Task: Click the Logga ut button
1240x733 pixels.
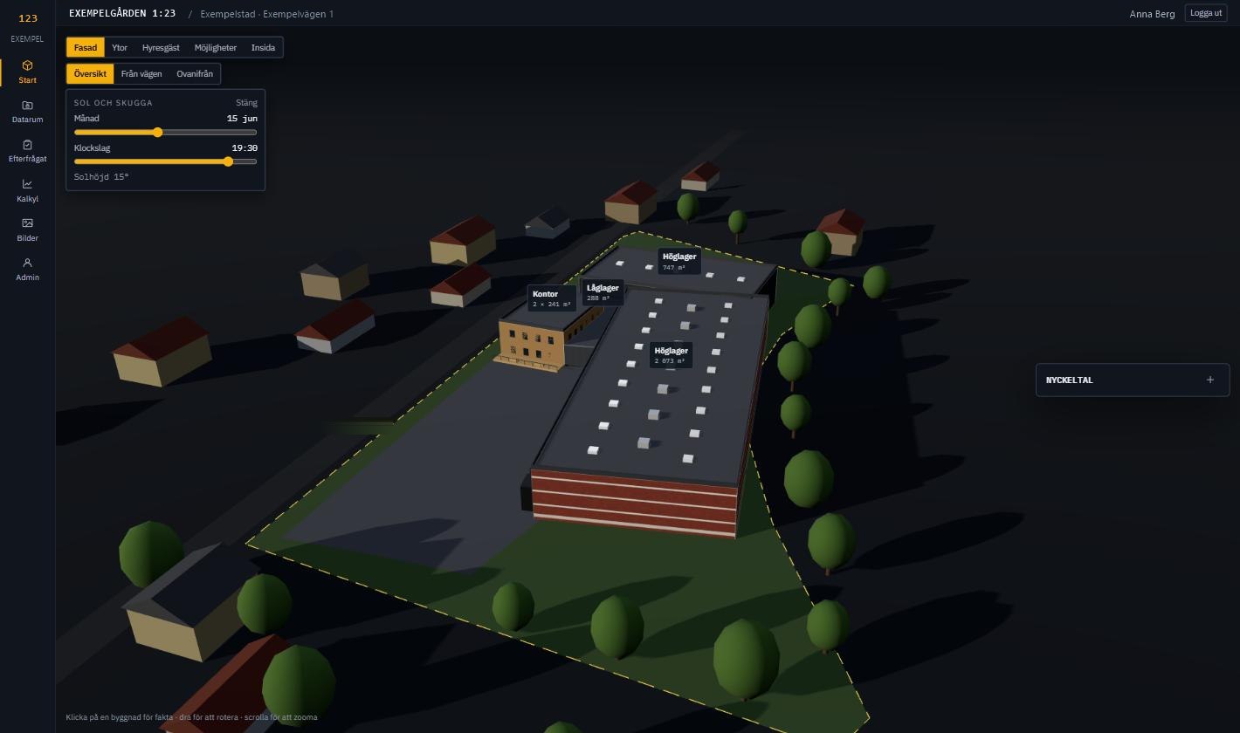Action: (x=1206, y=13)
